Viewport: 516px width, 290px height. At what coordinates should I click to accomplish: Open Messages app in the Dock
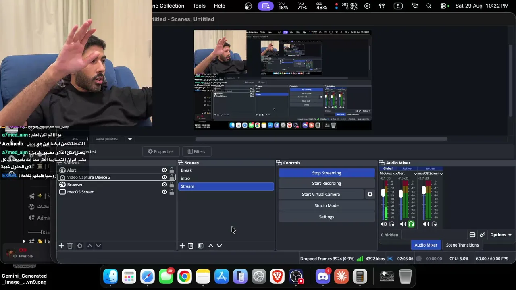click(x=166, y=276)
